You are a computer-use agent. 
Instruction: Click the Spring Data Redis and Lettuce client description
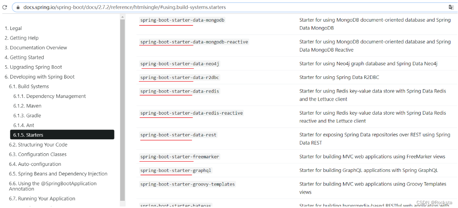373,95
